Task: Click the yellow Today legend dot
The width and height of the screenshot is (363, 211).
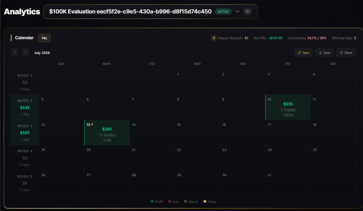Action: (x=205, y=201)
